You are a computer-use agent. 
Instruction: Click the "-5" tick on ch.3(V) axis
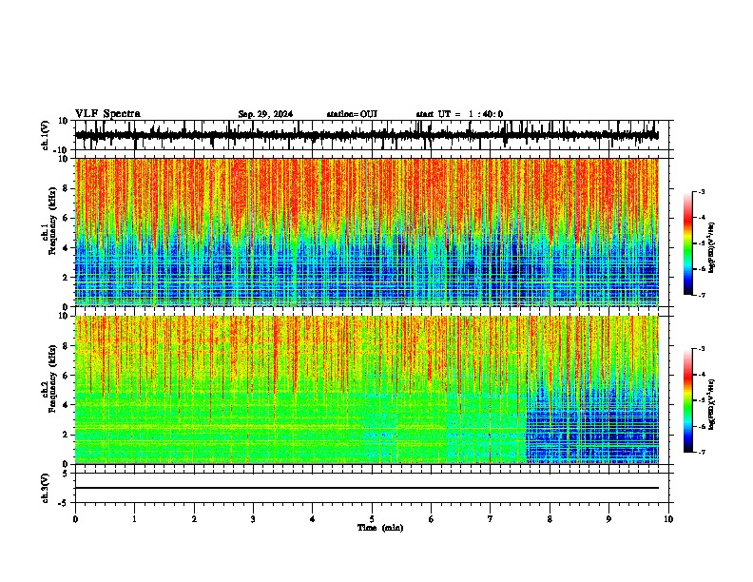pyautogui.click(x=65, y=503)
